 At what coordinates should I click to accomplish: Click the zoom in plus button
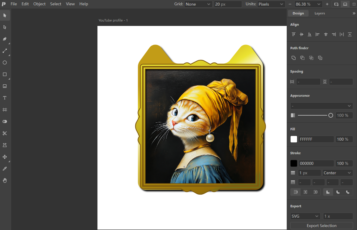point(327,4)
